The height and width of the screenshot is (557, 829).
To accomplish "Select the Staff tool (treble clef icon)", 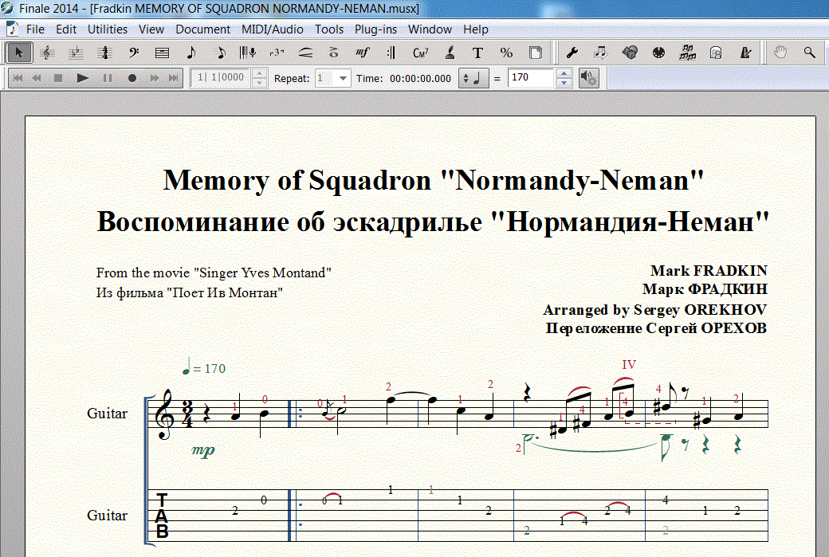I will click(48, 53).
